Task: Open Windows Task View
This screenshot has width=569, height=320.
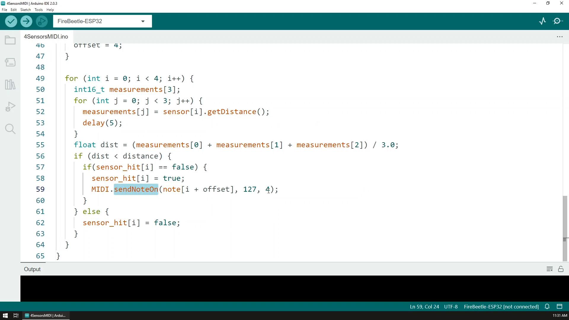Action: [16, 316]
